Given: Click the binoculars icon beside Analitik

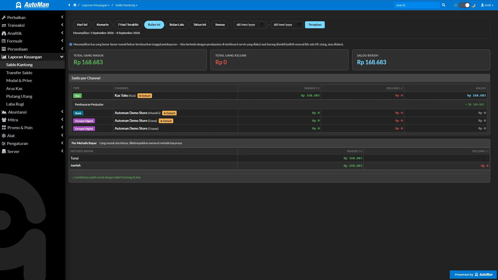Looking at the screenshot, I should click(x=4, y=33).
